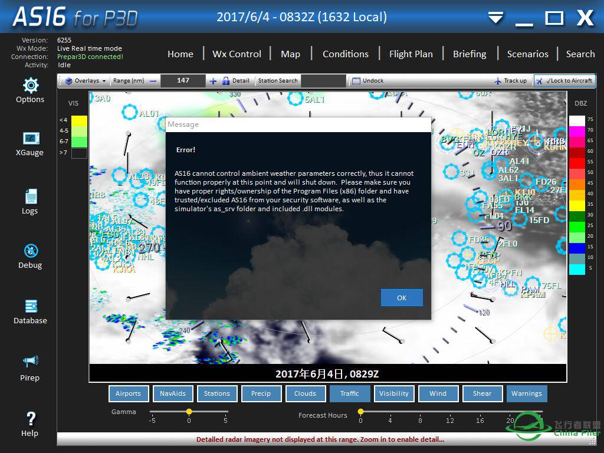Open the Debug sidebar icon
The width and height of the screenshot is (604, 453).
click(31, 251)
